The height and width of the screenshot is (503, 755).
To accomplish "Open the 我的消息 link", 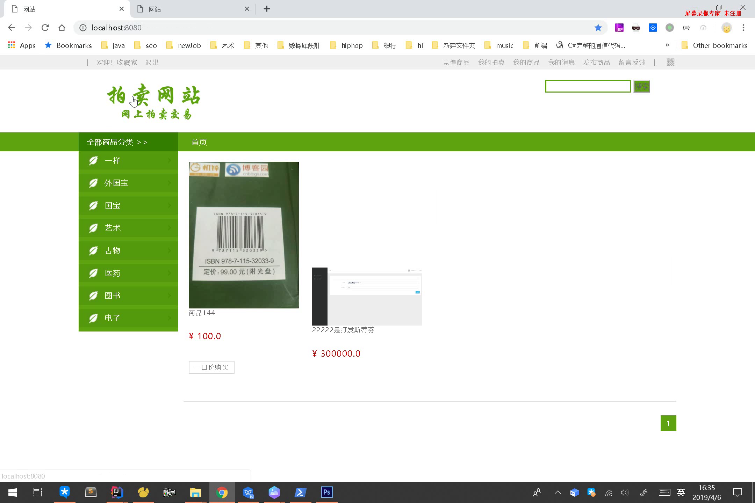I will pyautogui.click(x=561, y=63).
